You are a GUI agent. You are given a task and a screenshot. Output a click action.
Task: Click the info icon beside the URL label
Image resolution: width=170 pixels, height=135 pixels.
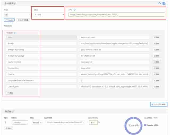(75, 10)
